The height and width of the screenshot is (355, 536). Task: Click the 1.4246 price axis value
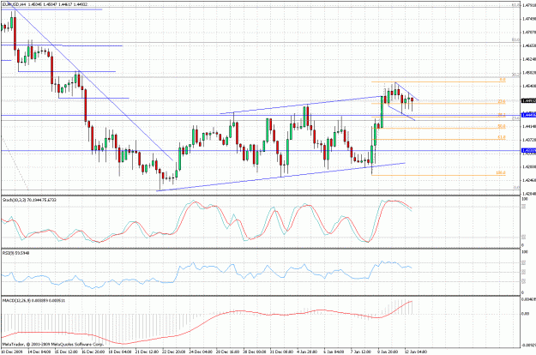point(529,180)
